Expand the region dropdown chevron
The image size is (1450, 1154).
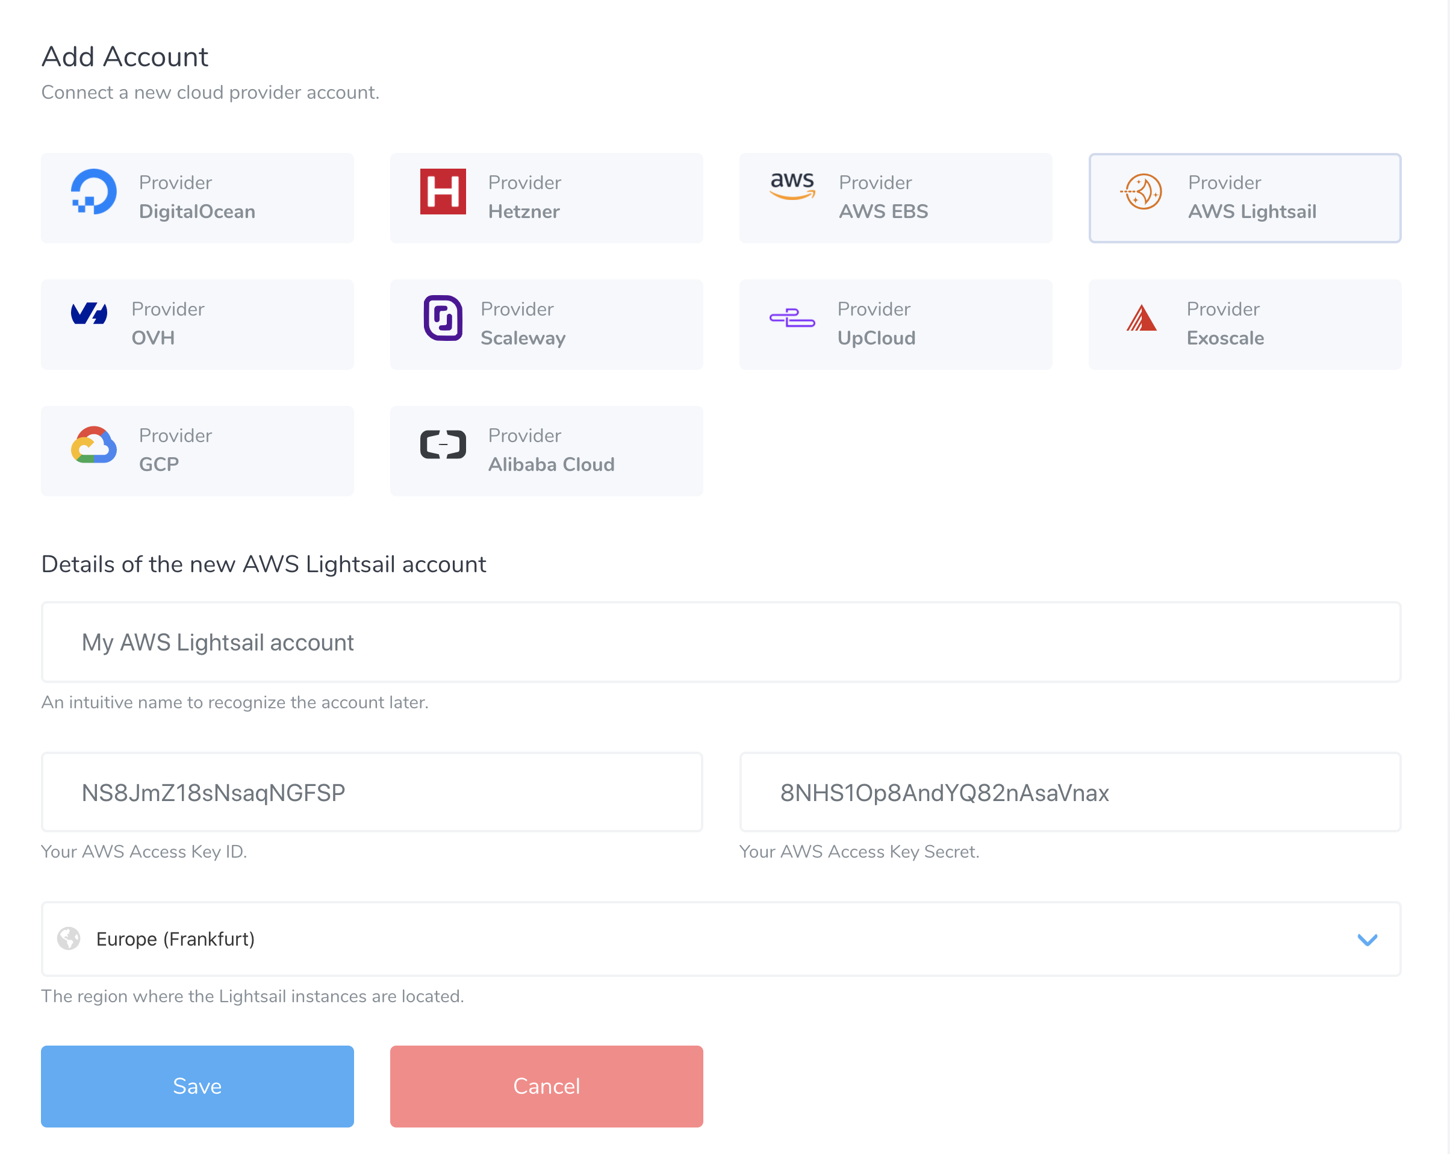tap(1368, 940)
